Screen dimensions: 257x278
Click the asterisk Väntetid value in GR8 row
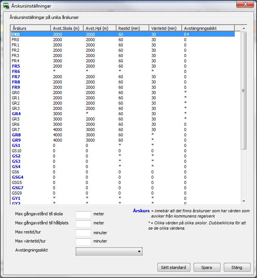pyautogui.click(x=153, y=134)
